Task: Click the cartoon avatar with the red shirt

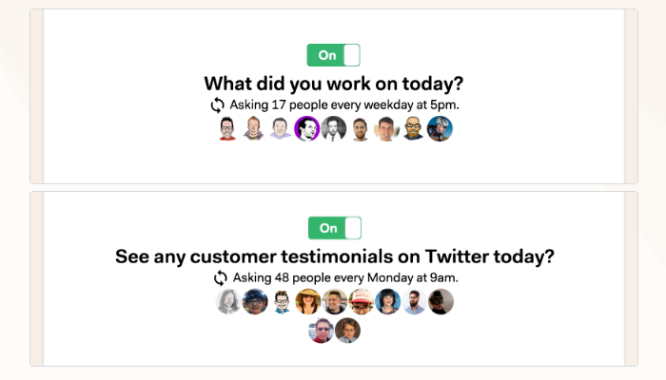Action: 226,128
